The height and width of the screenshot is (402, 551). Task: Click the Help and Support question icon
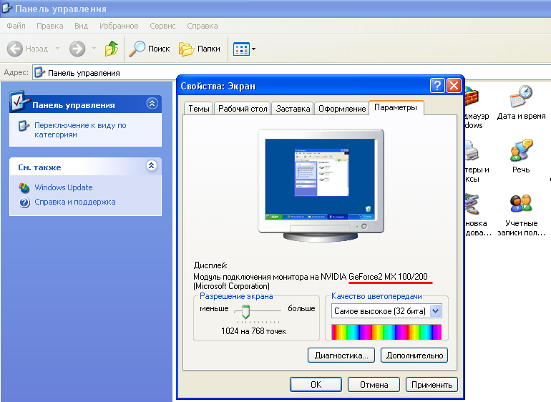click(x=24, y=202)
